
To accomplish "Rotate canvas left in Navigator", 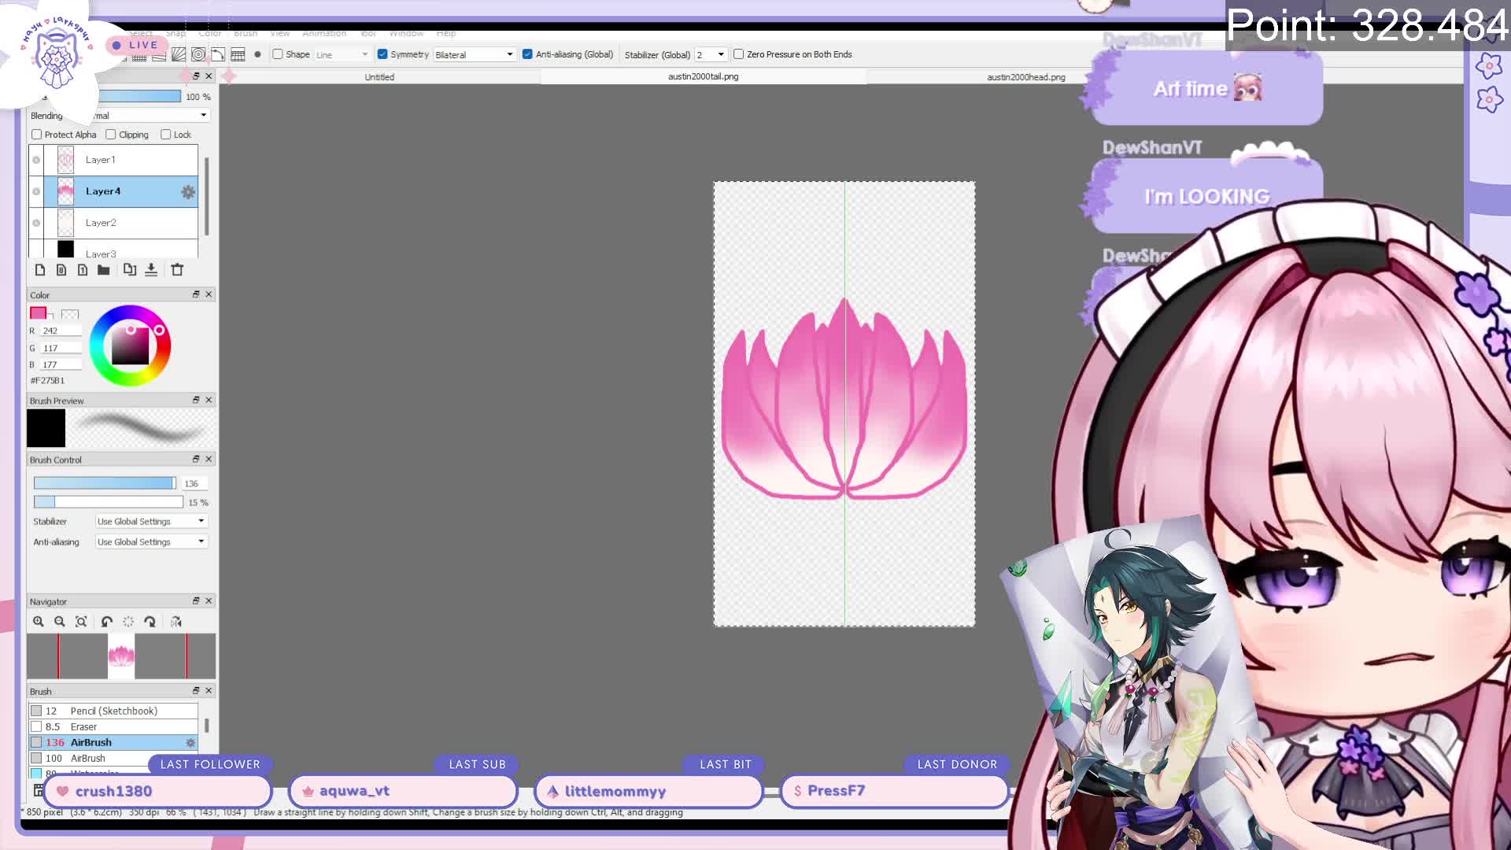I will click(x=107, y=622).
